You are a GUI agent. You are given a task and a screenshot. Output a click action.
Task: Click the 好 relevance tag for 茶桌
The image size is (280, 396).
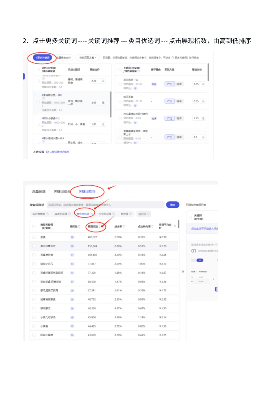click(72, 237)
